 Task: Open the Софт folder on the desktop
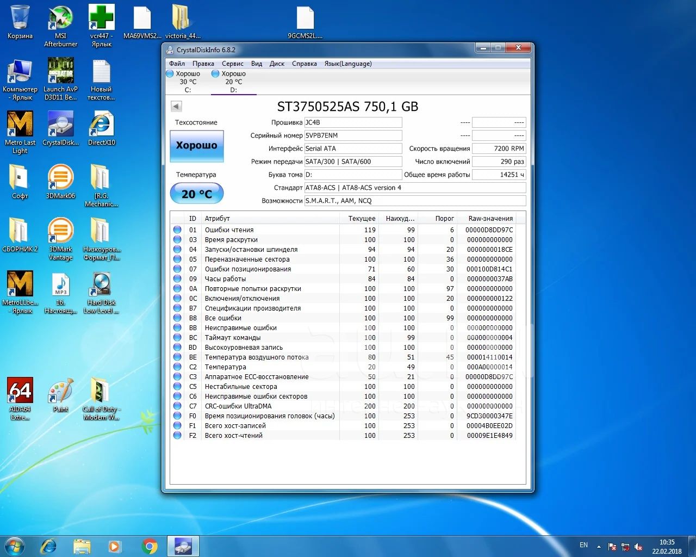pyautogui.click(x=20, y=182)
